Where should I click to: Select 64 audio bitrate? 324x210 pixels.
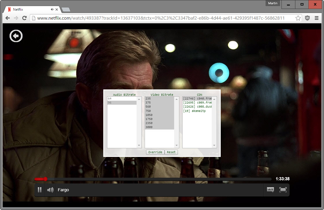122,99
